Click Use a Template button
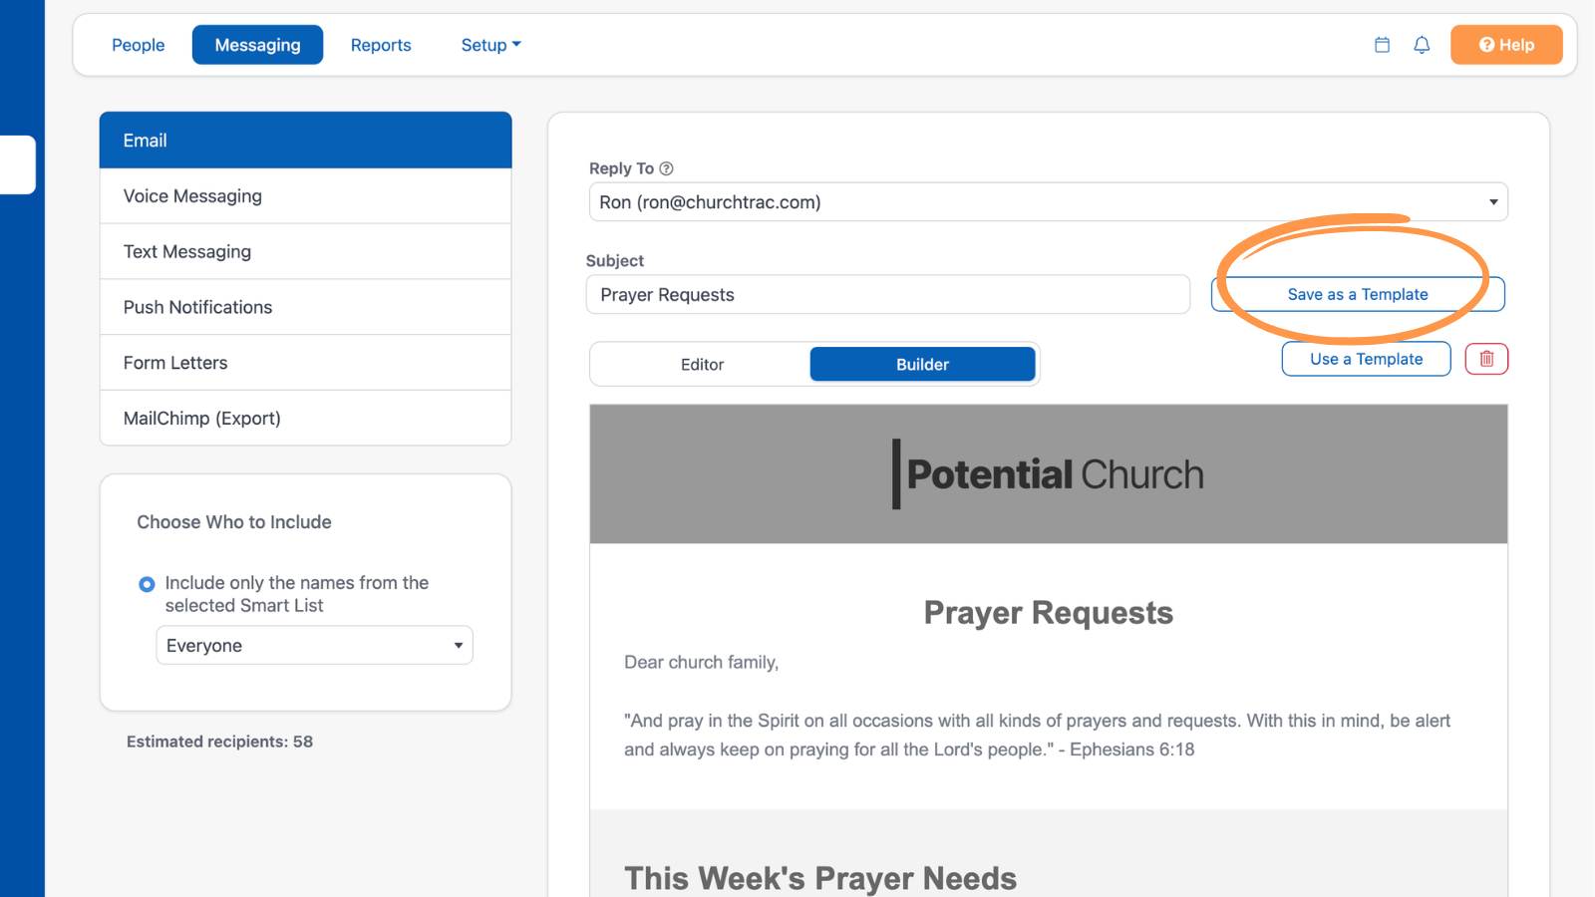The width and height of the screenshot is (1595, 897). point(1366,359)
